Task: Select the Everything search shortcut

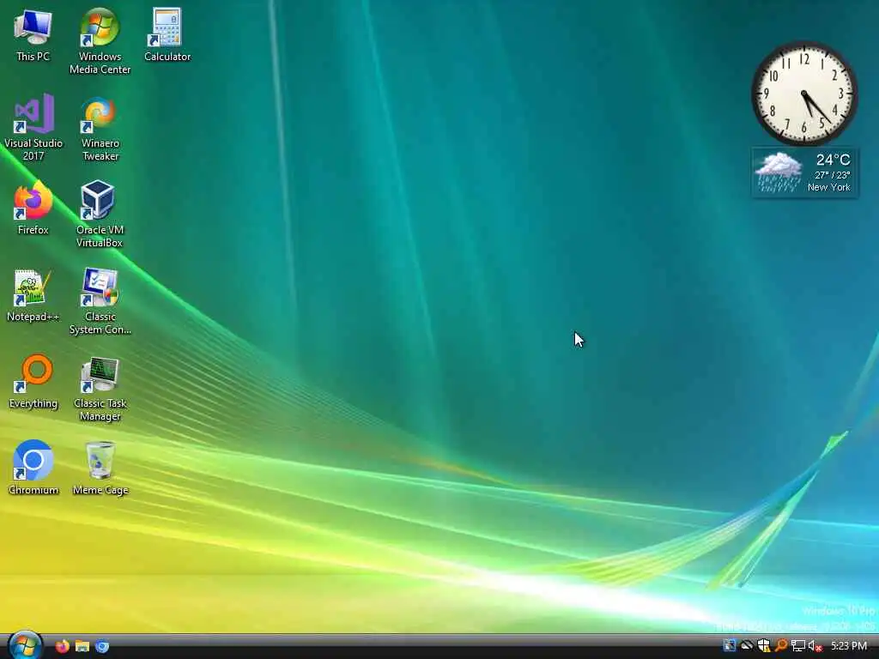Action: [x=33, y=382]
